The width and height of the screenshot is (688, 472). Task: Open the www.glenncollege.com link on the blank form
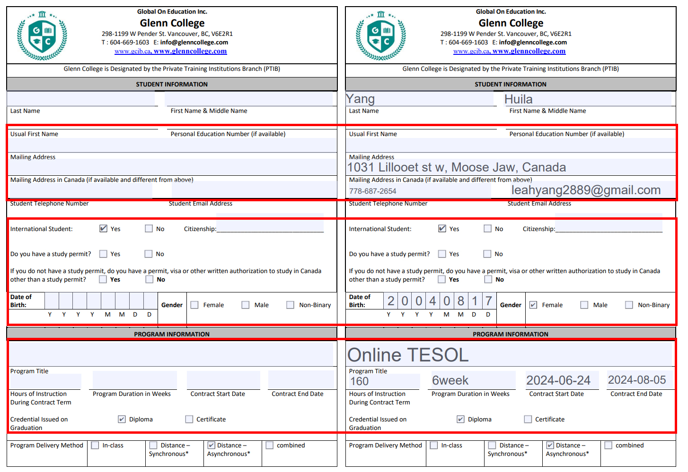tap(190, 51)
